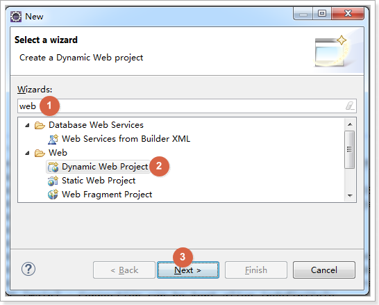Viewport: 379px width, 305px height.
Task: Click the Eclipse icon in title bar
Action: coord(16,17)
